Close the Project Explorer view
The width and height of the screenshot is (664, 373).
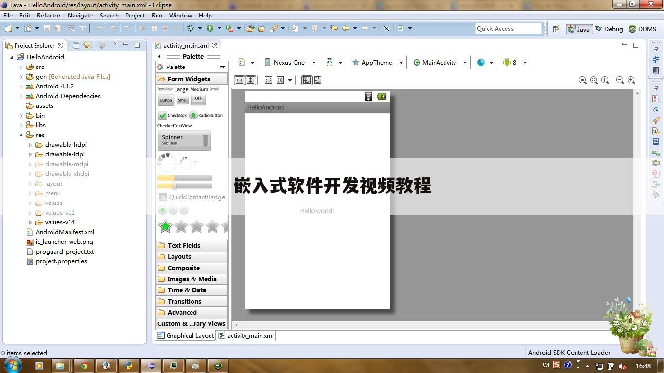(x=61, y=46)
